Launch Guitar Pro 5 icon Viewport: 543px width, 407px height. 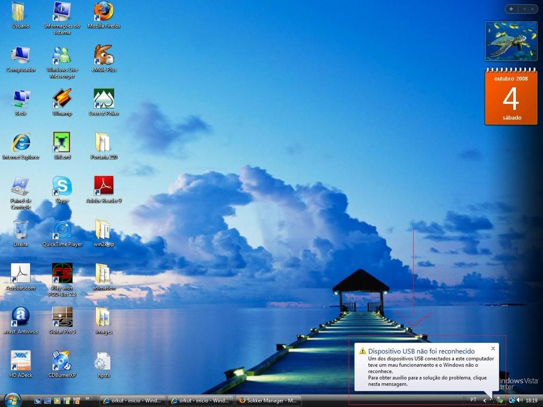pyautogui.click(x=62, y=317)
